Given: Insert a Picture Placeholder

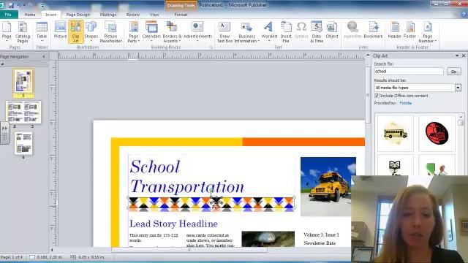Looking at the screenshot, I should click(x=110, y=31).
